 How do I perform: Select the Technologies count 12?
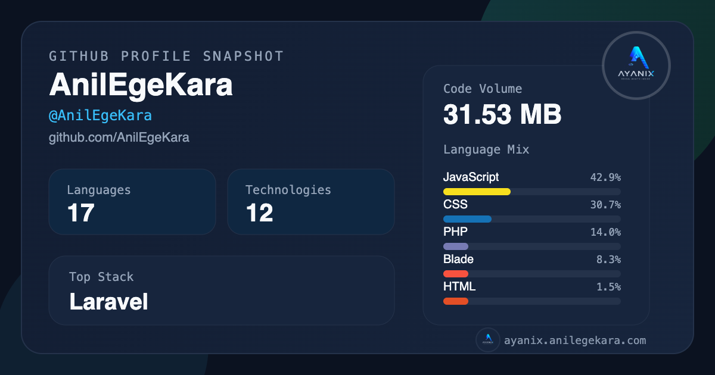(260, 213)
